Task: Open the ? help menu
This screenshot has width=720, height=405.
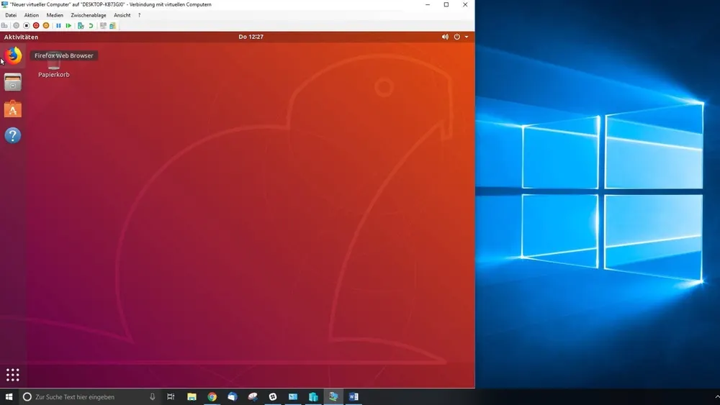Action: 139,15
